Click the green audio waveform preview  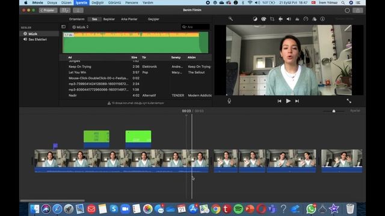(135, 43)
